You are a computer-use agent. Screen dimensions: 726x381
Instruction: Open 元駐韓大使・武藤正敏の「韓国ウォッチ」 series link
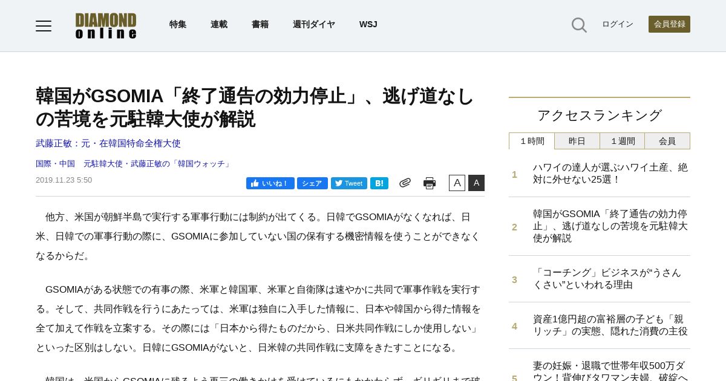click(158, 164)
